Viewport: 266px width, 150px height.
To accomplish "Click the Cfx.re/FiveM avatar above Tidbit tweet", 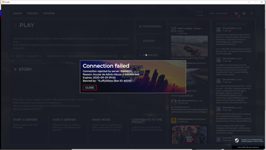I will coord(218,109).
